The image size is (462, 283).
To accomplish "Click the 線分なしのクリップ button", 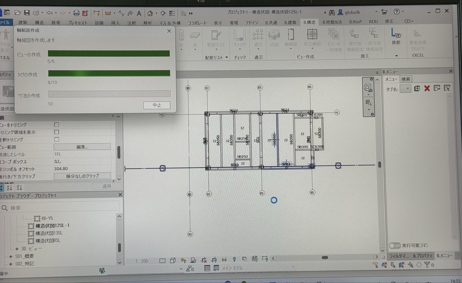I will pos(82,176).
